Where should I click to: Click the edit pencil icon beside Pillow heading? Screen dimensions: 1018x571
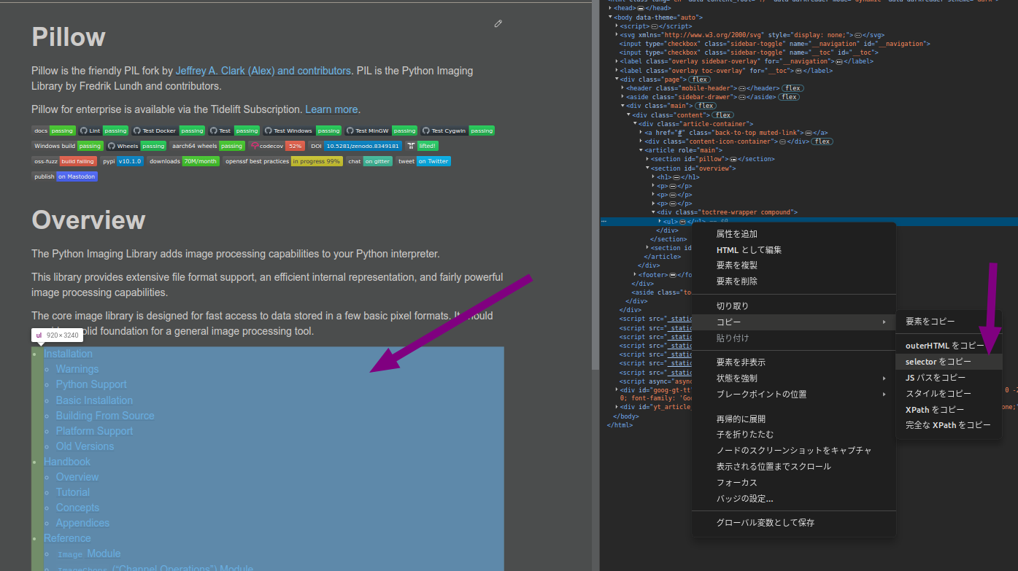tap(498, 23)
